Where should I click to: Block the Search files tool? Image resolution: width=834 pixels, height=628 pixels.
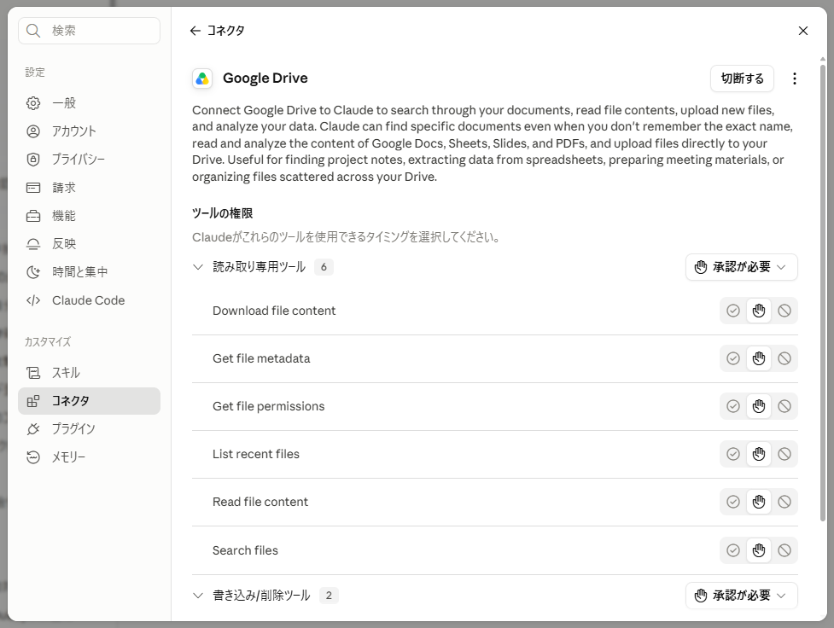coord(784,550)
